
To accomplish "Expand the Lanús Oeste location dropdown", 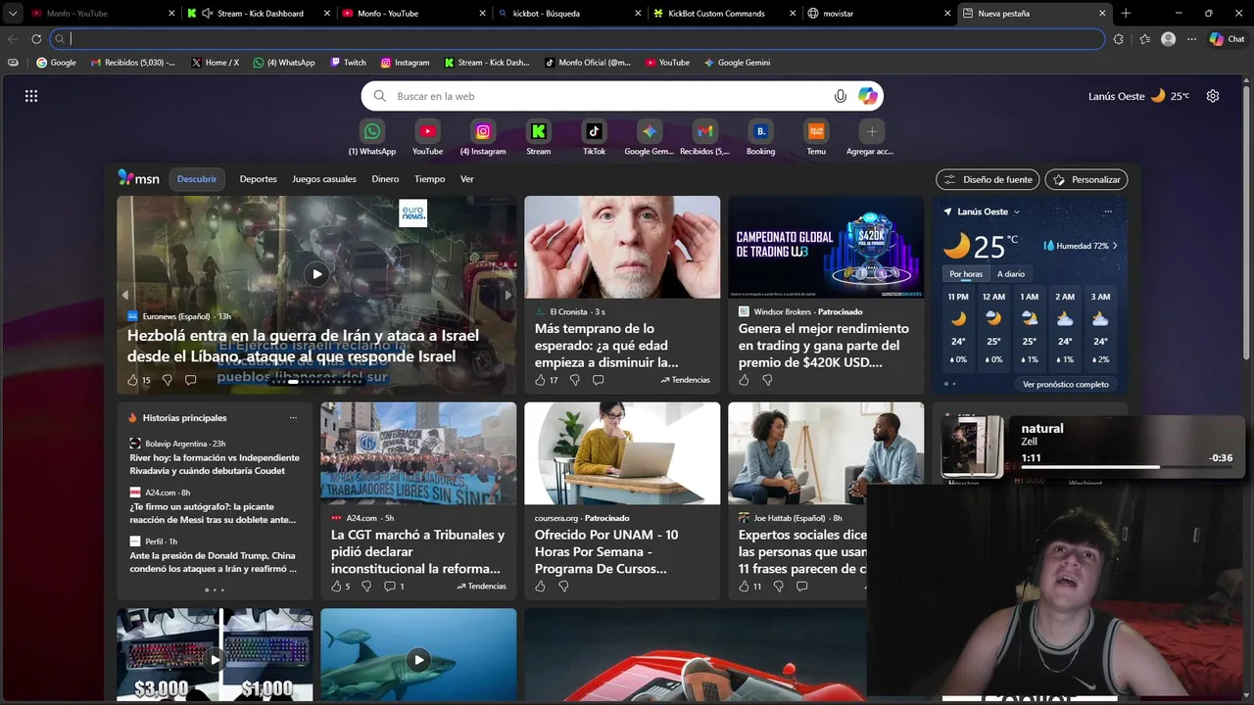I will point(1017,211).
